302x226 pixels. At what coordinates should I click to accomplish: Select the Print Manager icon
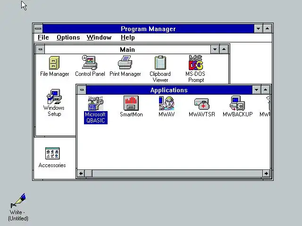125,66
